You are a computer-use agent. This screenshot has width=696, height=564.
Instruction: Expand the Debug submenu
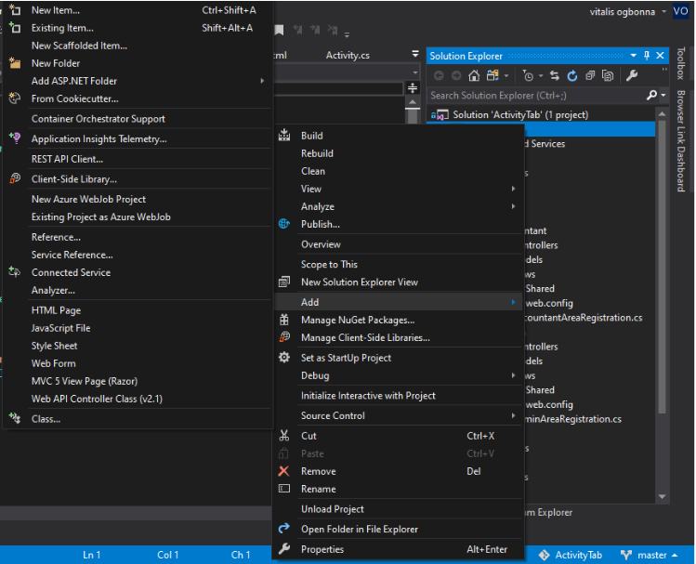tap(398, 375)
